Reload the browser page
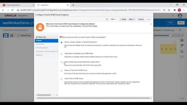Screen dimensions: 187x105 click(x=12, y=10)
